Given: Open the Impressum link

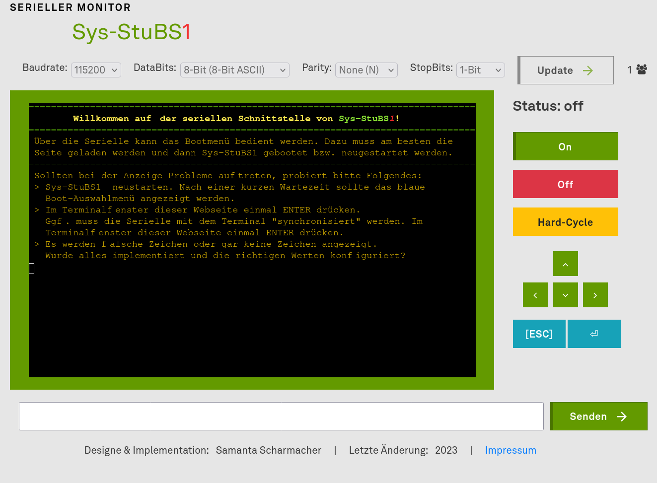Looking at the screenshot, I should [511, 450].
